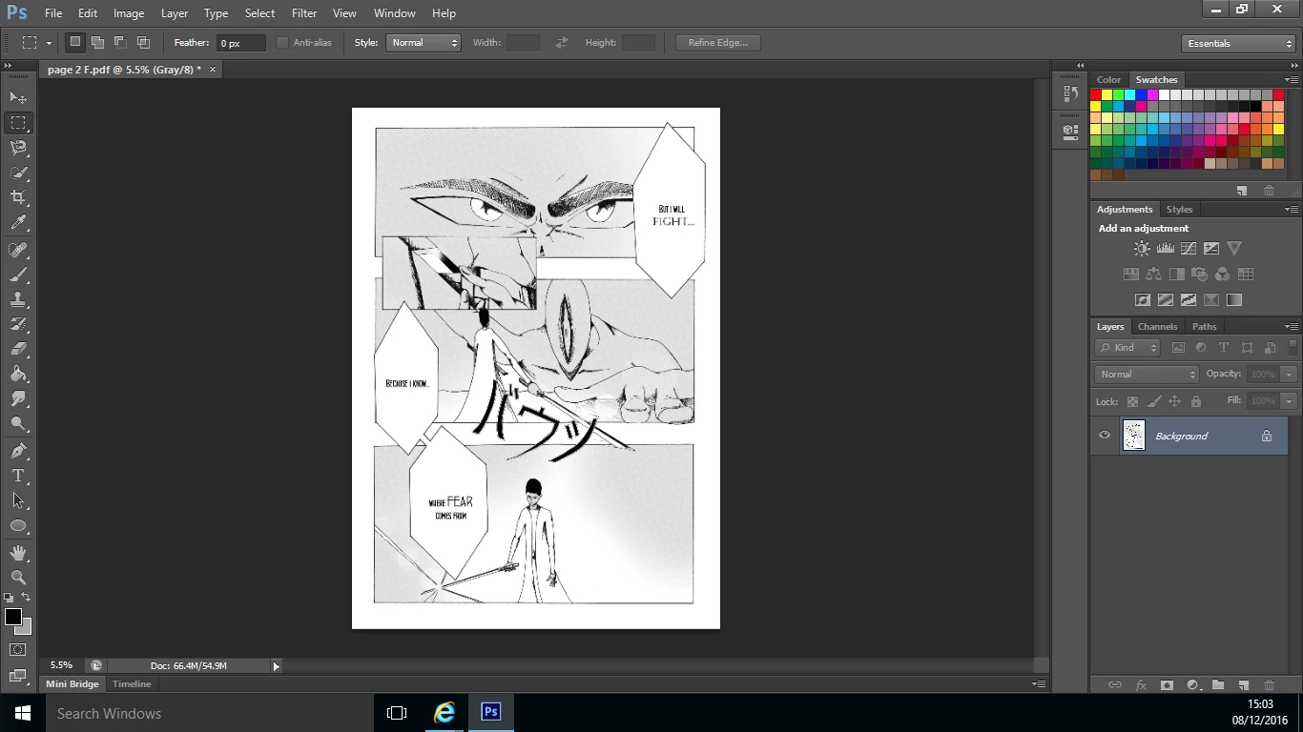Switch to the Color tab
Screen dimensions: 1303x732
coord(1108,79)
